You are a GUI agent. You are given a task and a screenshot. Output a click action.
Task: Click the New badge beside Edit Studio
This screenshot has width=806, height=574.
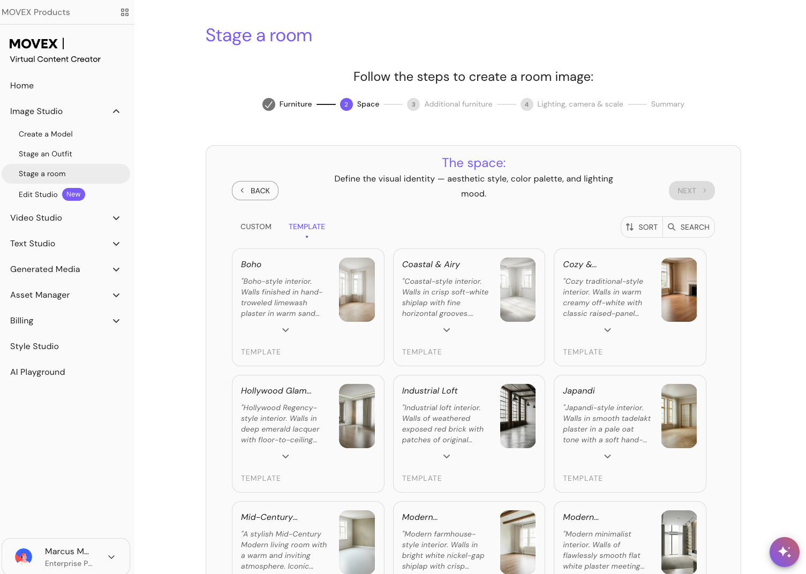click(73, 194)
